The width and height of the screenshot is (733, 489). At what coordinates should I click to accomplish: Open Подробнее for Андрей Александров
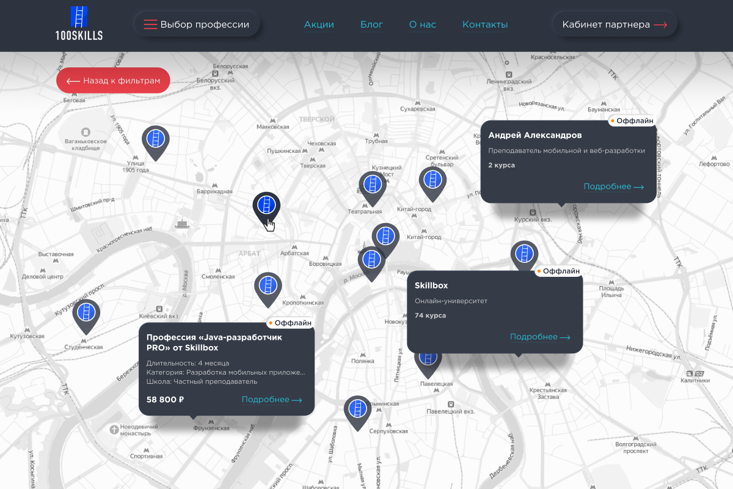click(613, 186)
